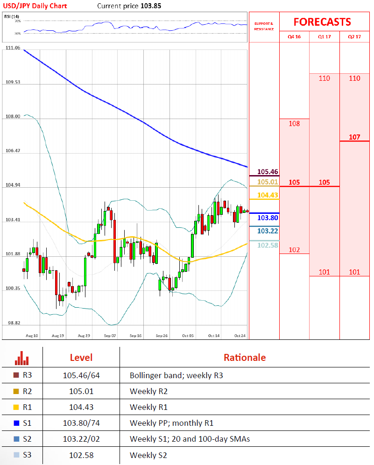Click the 105.01 resistance level label
374x465 pixels.
pyautogui.click(x=268, y=182)
